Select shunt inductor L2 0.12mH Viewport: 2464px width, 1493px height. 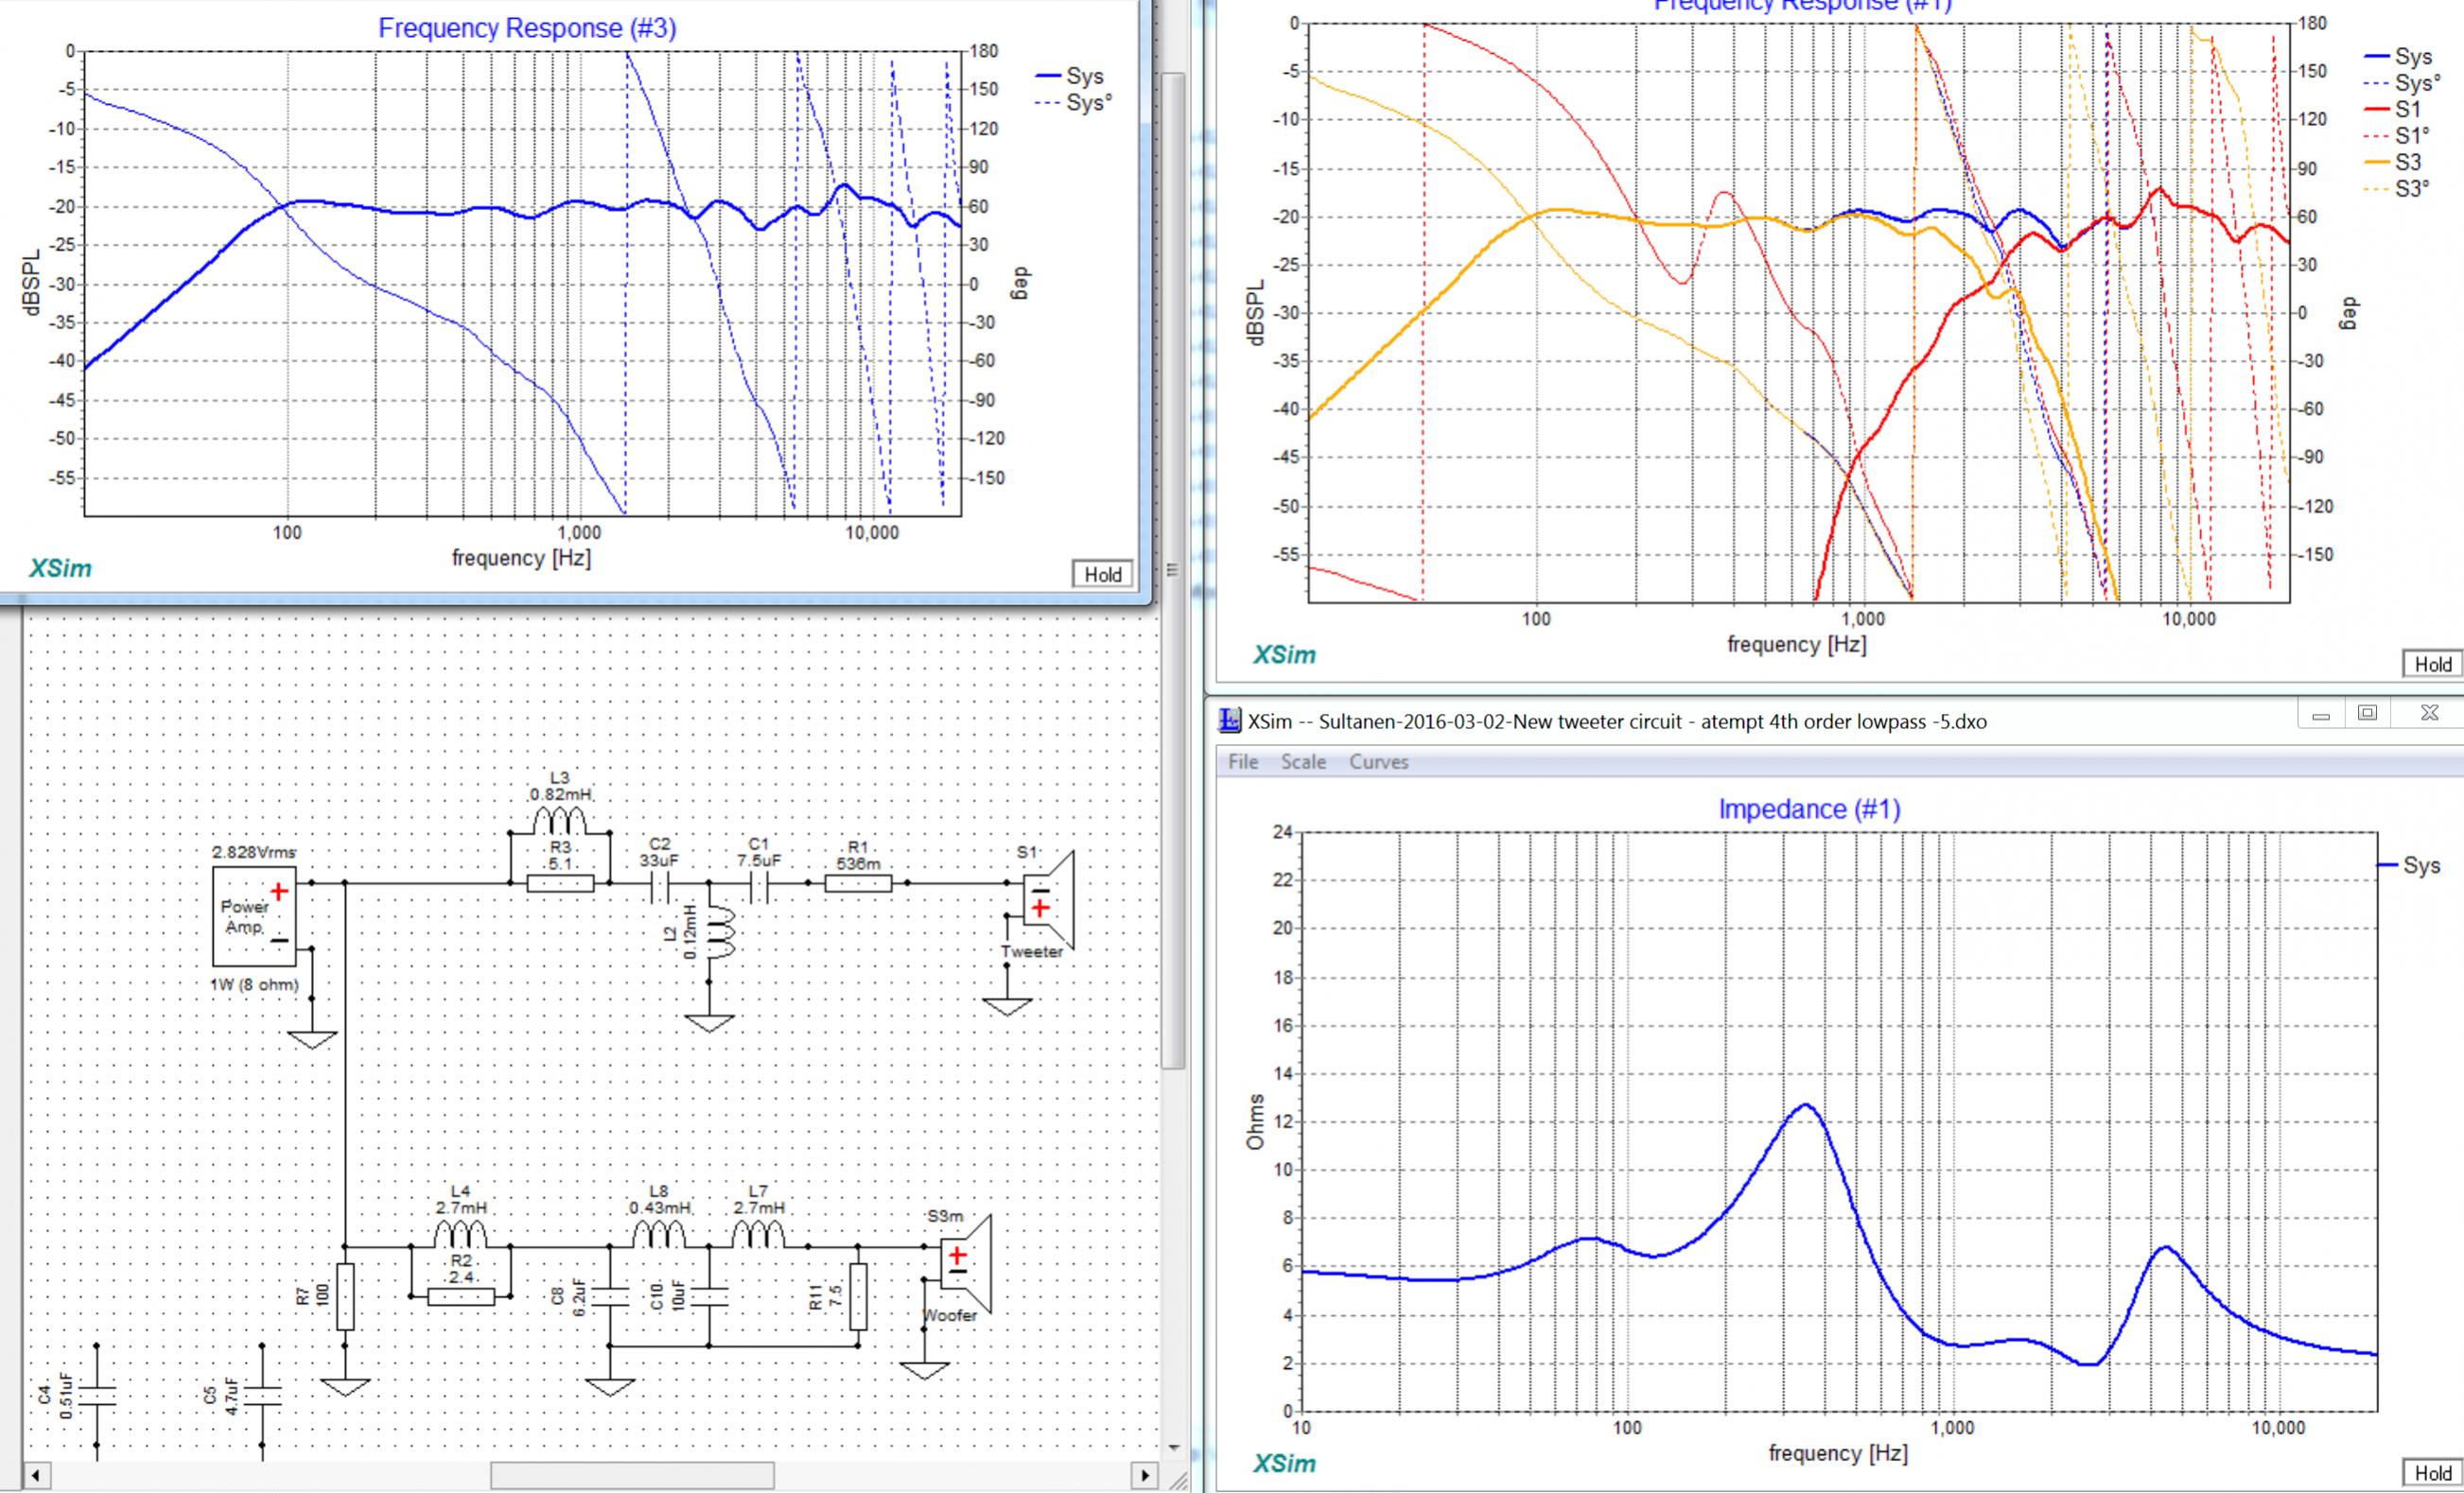[720, 933]
